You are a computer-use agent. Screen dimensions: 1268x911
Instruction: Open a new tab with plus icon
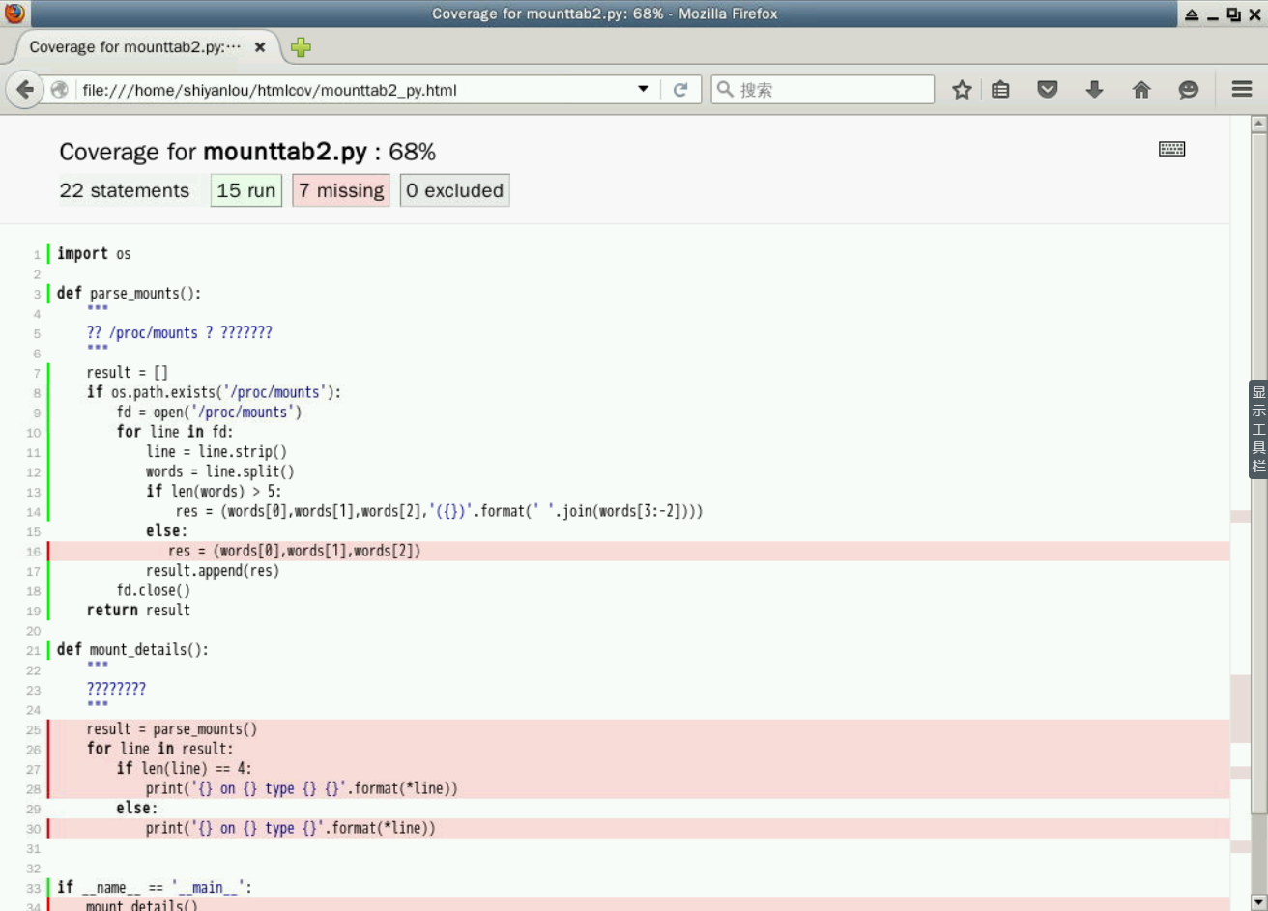click(301, 47)
